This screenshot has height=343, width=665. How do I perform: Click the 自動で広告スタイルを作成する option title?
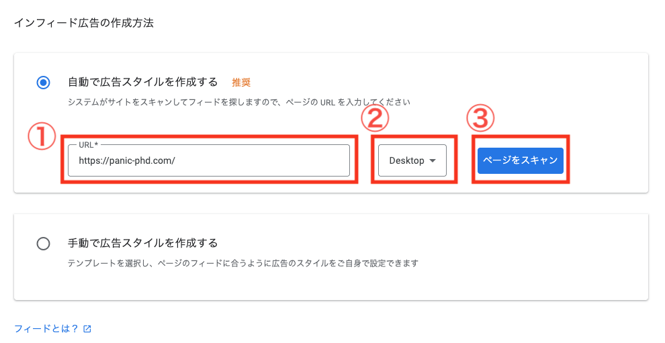pos(143,82)
